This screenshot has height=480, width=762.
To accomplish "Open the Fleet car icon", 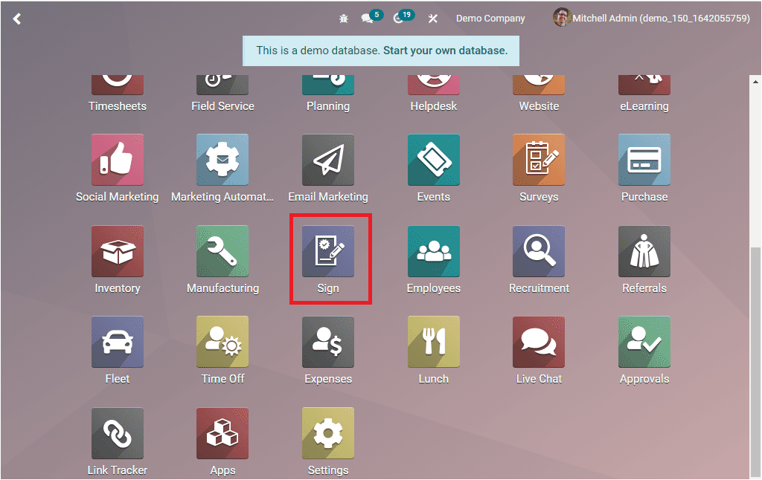I will click(x=117, y=342).
